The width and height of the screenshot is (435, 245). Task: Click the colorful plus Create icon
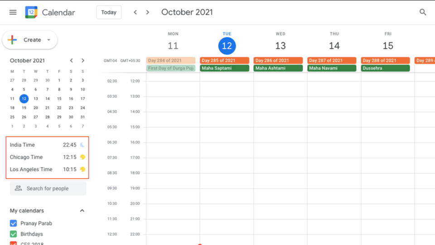(12, 40)
